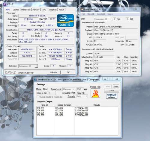Click the Órajel 4000.15MHz value in Core Temp
Viewport: 150px width, 141px height.
click(115, 34)
